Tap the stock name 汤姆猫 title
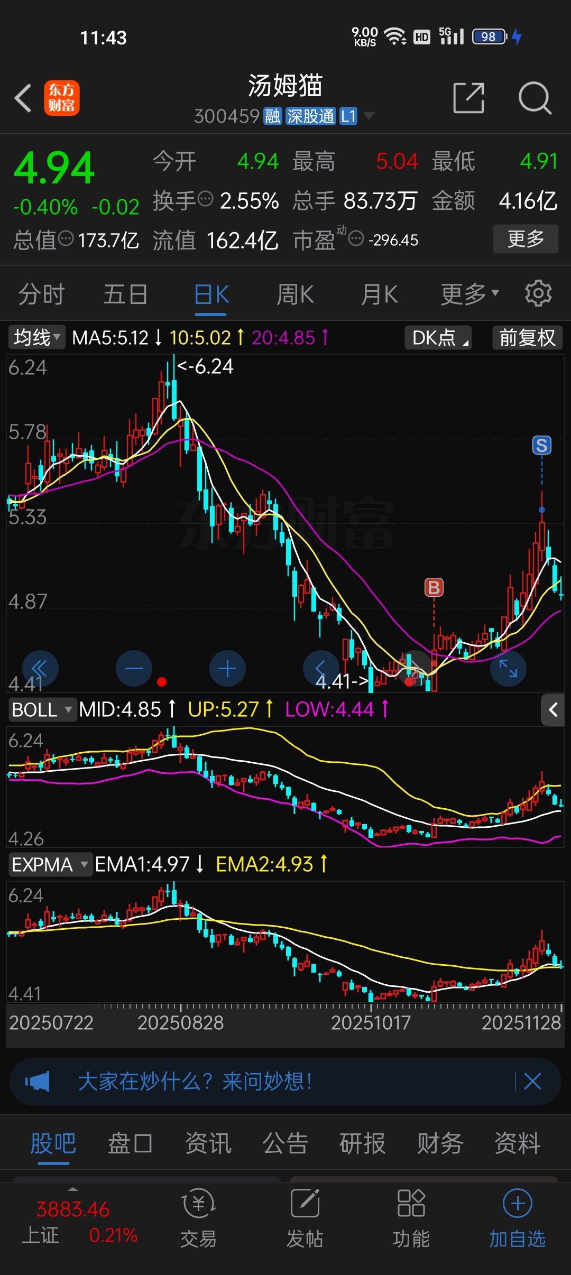 285,86
